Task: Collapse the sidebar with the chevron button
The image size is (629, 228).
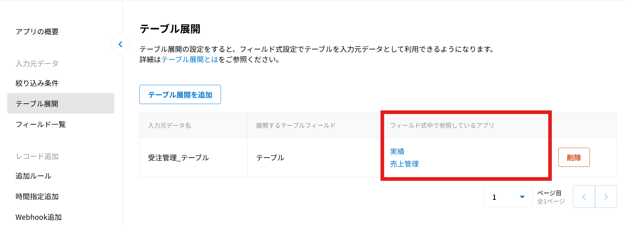Action: (x=120, y=44)
